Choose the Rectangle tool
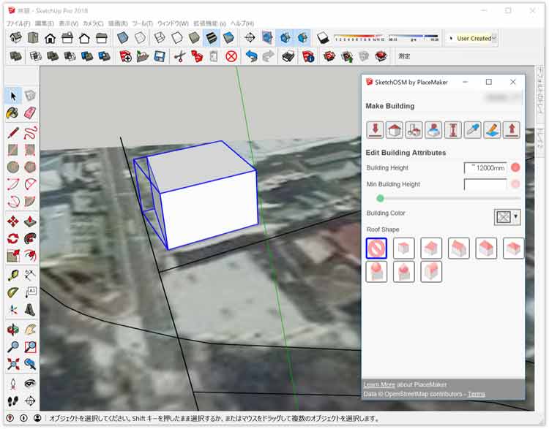Viewport: 549px width, 429px height. point(13,150)
